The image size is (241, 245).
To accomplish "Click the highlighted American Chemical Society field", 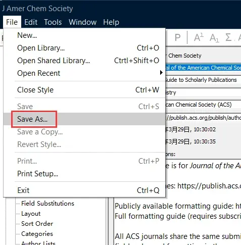I will pos(203,68).
